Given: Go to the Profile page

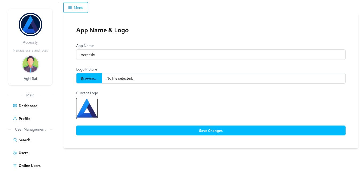Looking at the screenshot, I should pos(24,119).
